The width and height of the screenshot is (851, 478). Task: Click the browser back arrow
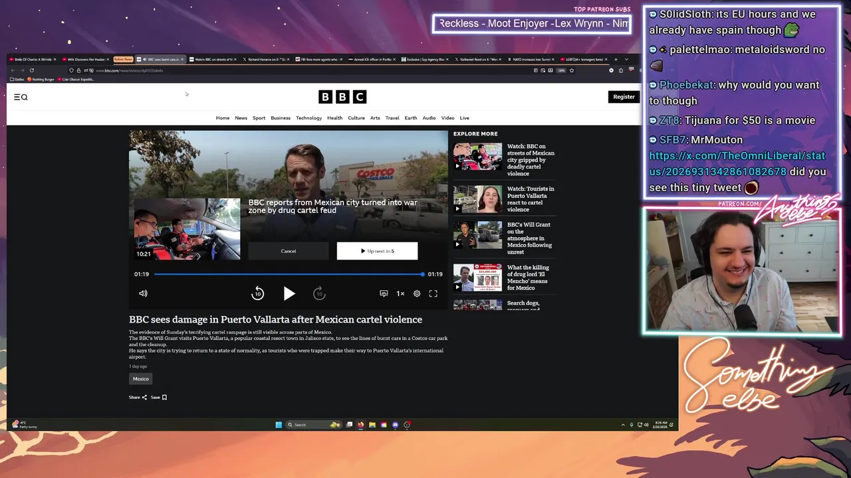point(13,70)
